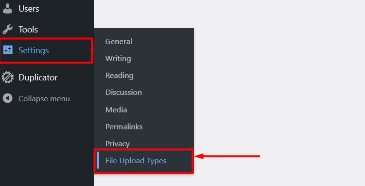Click the Users person icon
365x186 pixels.
pos(7,9)
